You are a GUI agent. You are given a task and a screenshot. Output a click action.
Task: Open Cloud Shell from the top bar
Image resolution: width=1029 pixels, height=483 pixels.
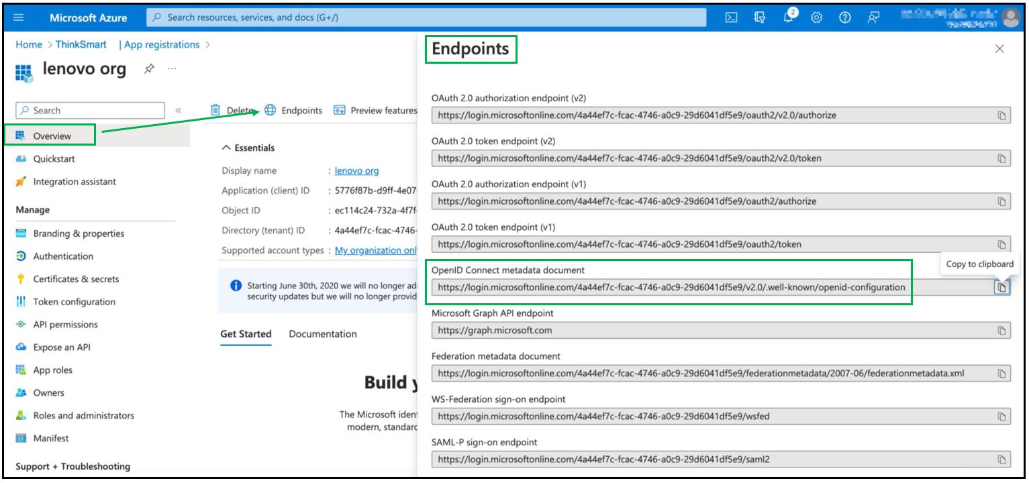coord(732,18)
